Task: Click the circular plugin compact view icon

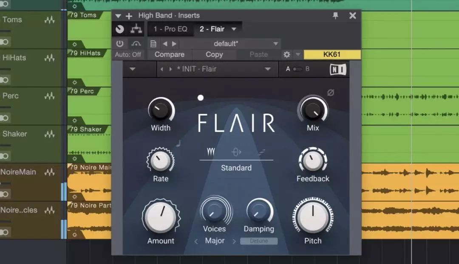Action: (x=120, y=29)
